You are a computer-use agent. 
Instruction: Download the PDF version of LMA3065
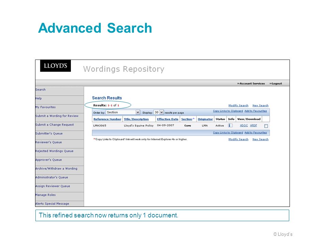tap(253, 126)
